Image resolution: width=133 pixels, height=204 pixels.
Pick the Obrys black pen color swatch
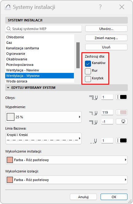[122, 97]
